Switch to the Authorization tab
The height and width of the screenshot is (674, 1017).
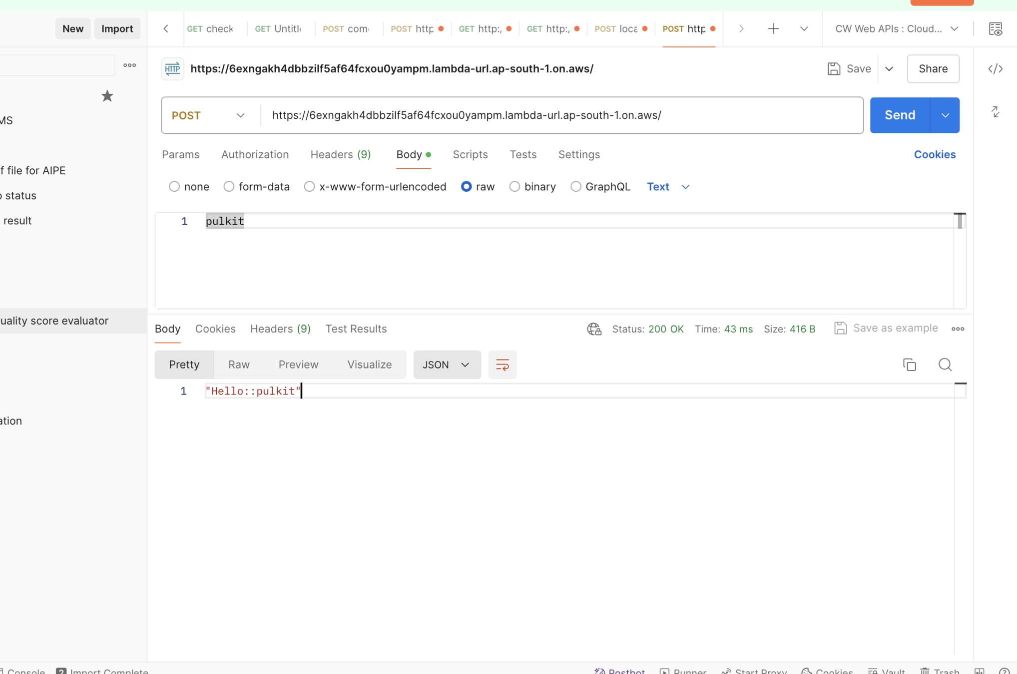coord(255,155)
